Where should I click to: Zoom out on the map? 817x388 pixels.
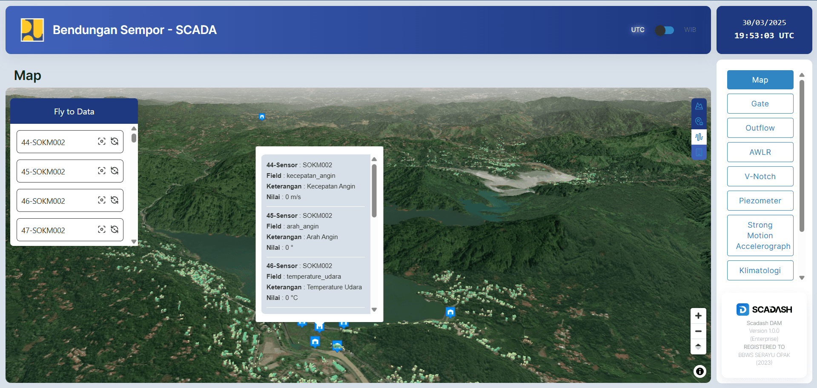[x=698, y=331]
